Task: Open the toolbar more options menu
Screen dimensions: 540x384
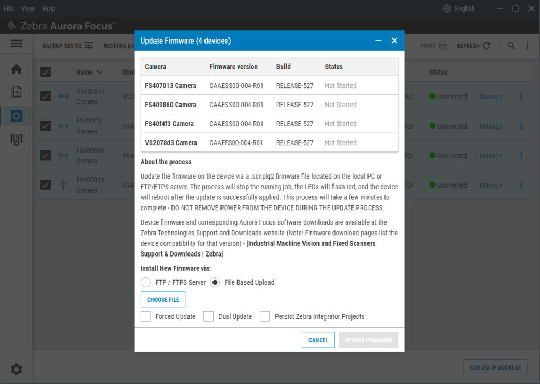Action: click(527, 45)
